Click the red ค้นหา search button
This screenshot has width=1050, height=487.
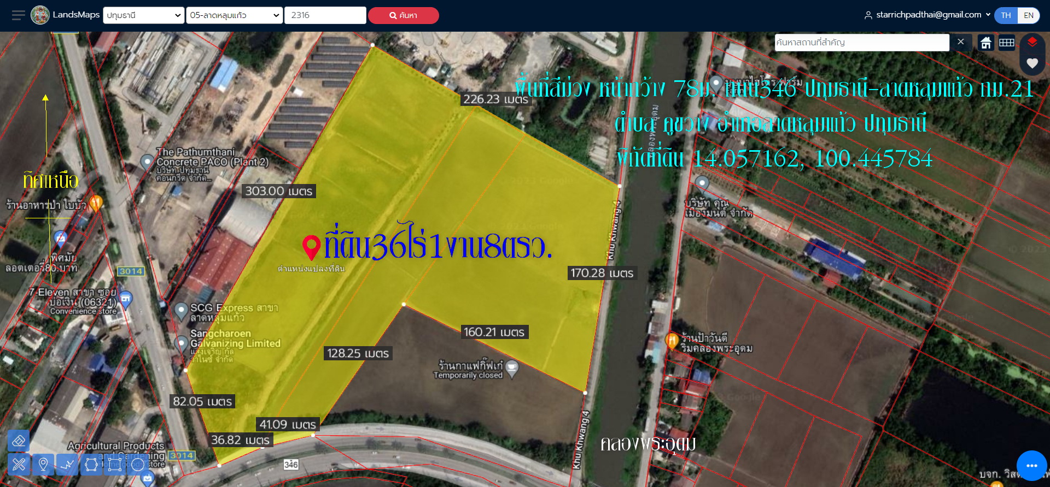403,15
